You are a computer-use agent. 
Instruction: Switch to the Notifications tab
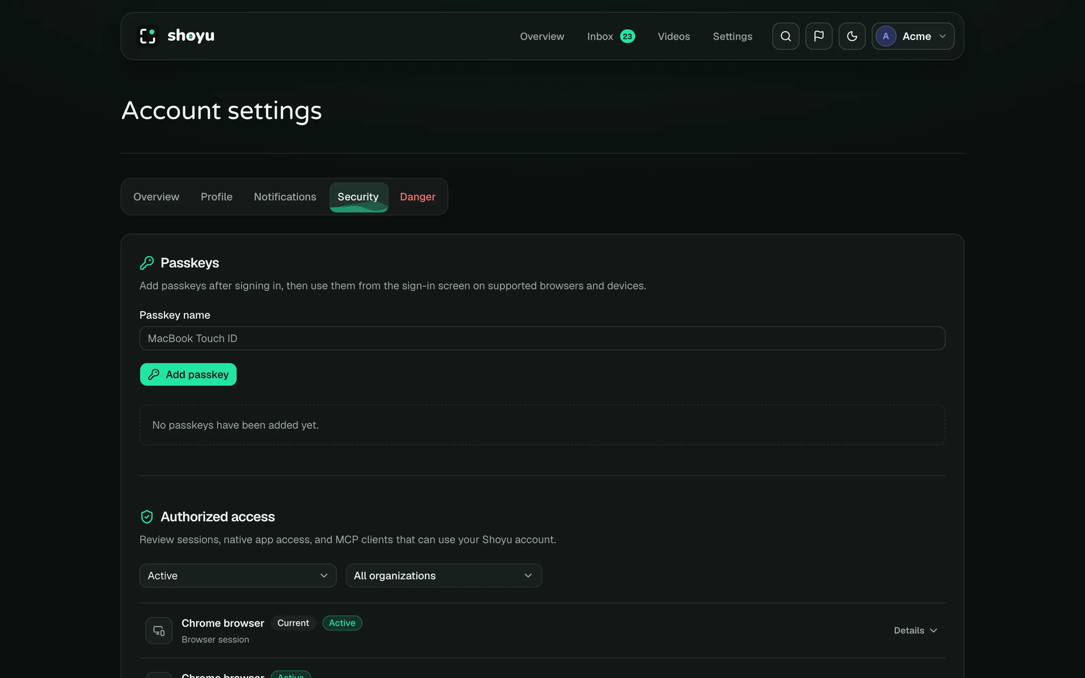285,197
